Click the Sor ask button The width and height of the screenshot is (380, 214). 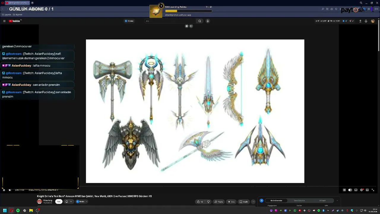click(231, 202)
